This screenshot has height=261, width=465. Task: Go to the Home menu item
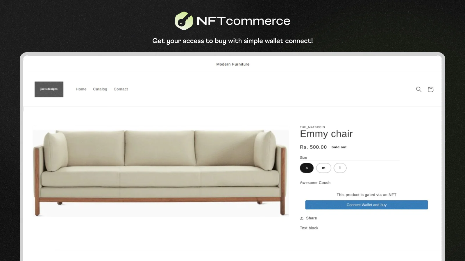[81, 89]
